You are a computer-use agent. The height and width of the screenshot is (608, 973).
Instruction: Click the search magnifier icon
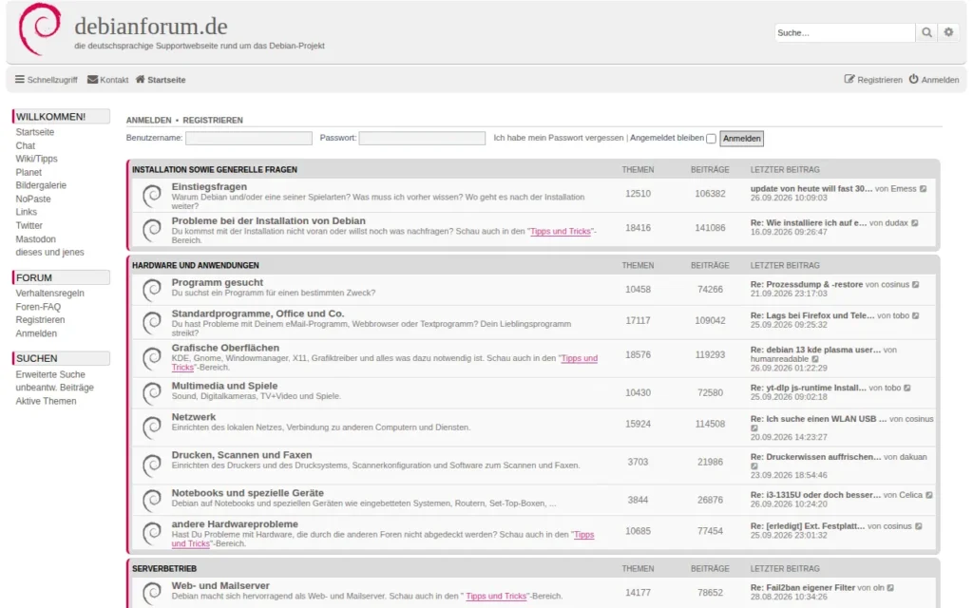point(926,32)
